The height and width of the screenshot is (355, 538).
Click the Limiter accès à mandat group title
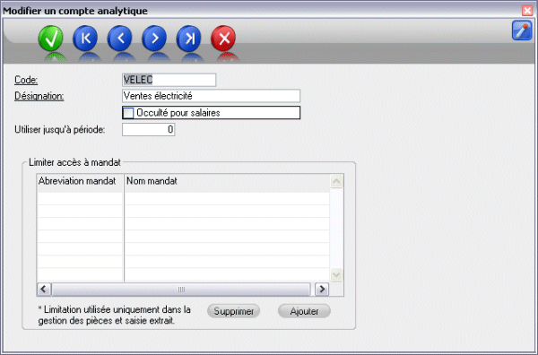coord(74,162)
